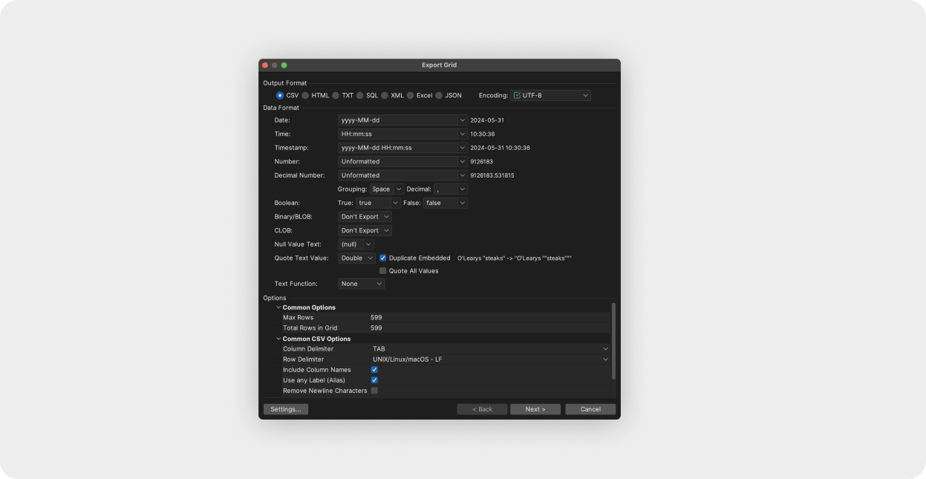Select the JSON output format
The image size is (926, 479).
(x=438, y=95)
